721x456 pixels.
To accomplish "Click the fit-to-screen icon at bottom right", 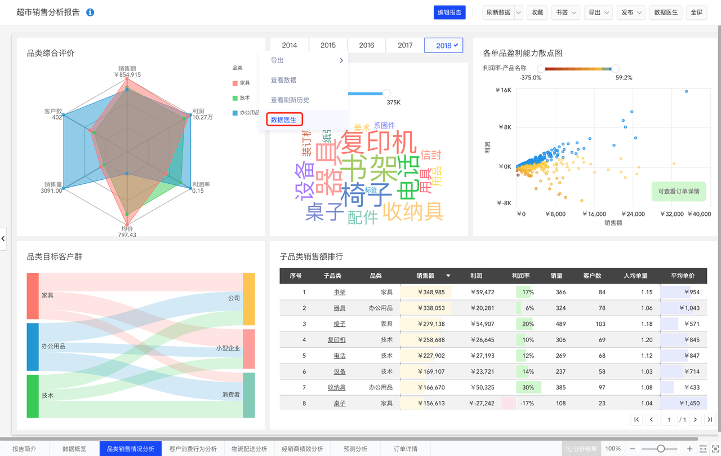I will coord(715,449).
